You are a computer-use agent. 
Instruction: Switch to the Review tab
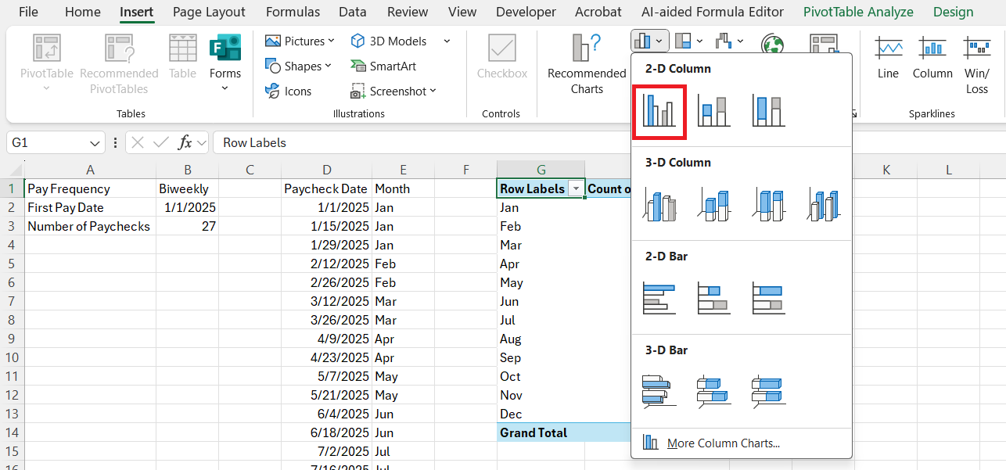click(x=408, y=12)
